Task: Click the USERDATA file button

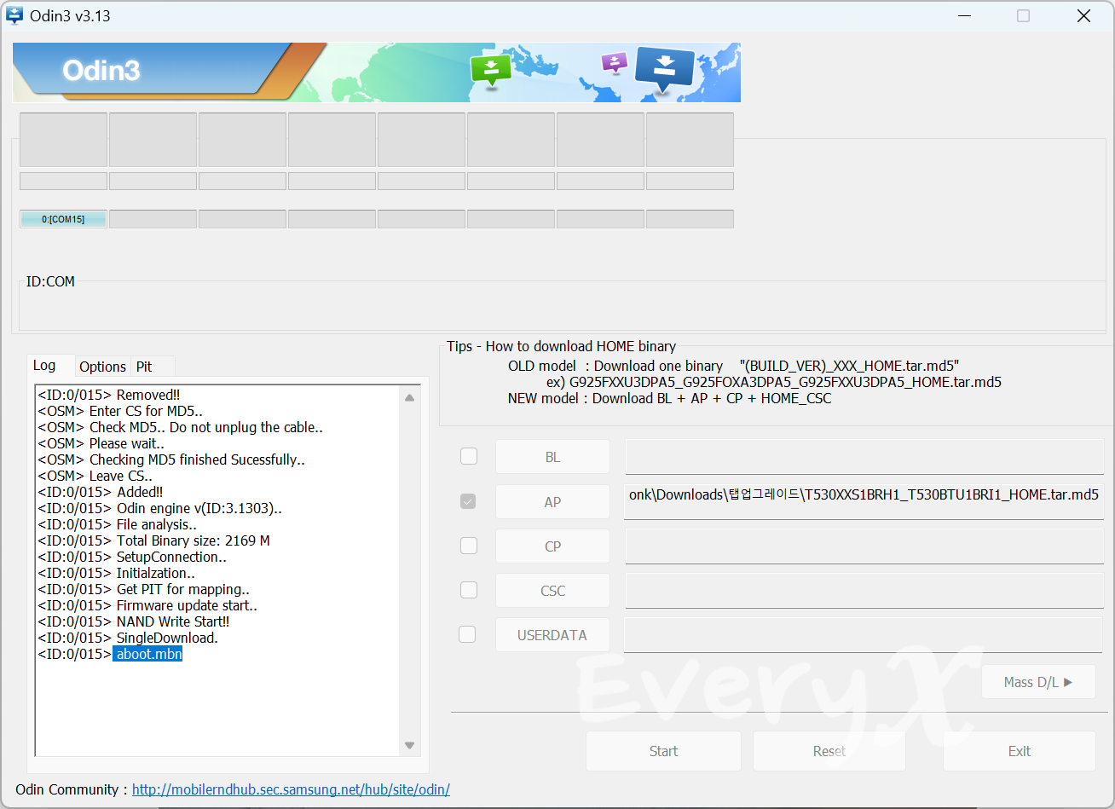Action: pos(552,635)
